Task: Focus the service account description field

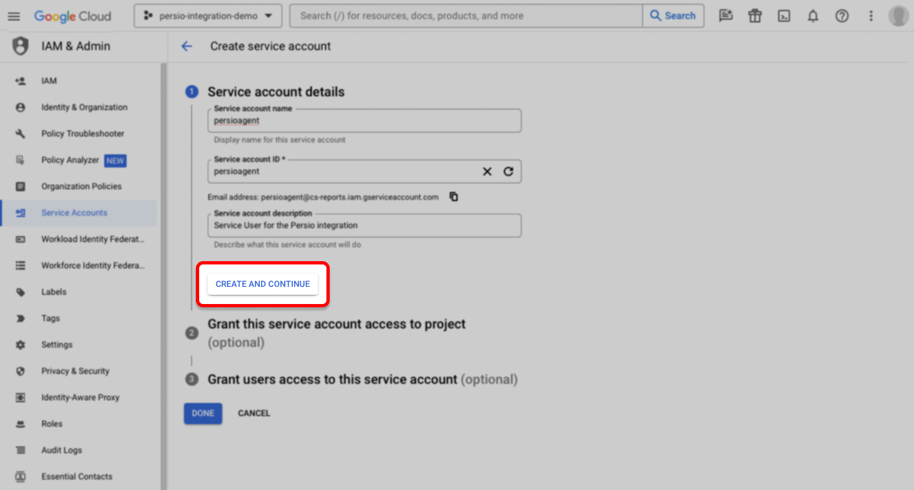Action: (364, 226)
